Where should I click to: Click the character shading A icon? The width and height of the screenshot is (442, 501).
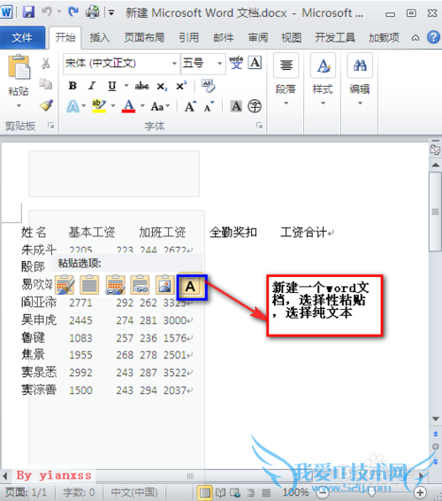pos(236,106)
